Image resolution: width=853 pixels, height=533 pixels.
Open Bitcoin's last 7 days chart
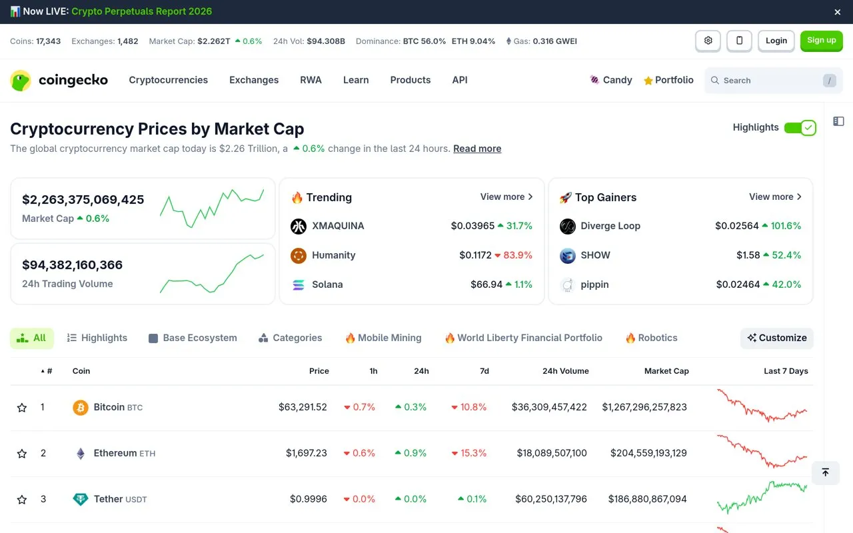762,406
